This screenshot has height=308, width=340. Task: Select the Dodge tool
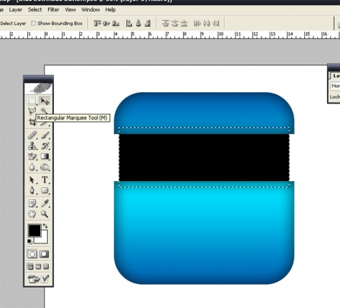click(x=45, y=167)
